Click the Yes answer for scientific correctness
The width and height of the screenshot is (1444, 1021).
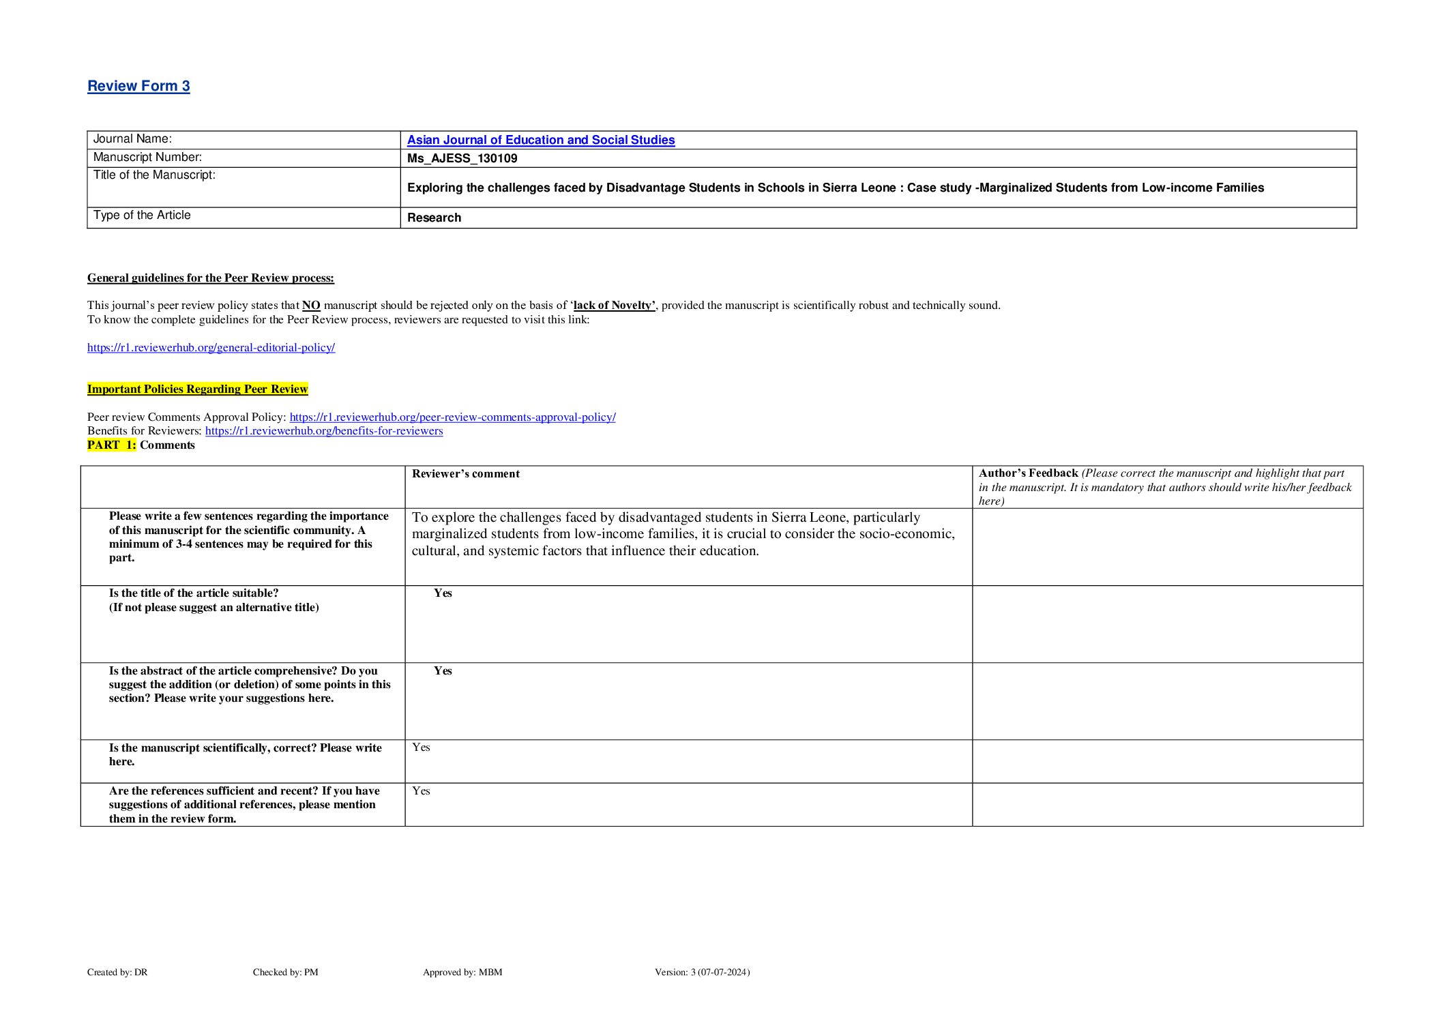(421, 748)
